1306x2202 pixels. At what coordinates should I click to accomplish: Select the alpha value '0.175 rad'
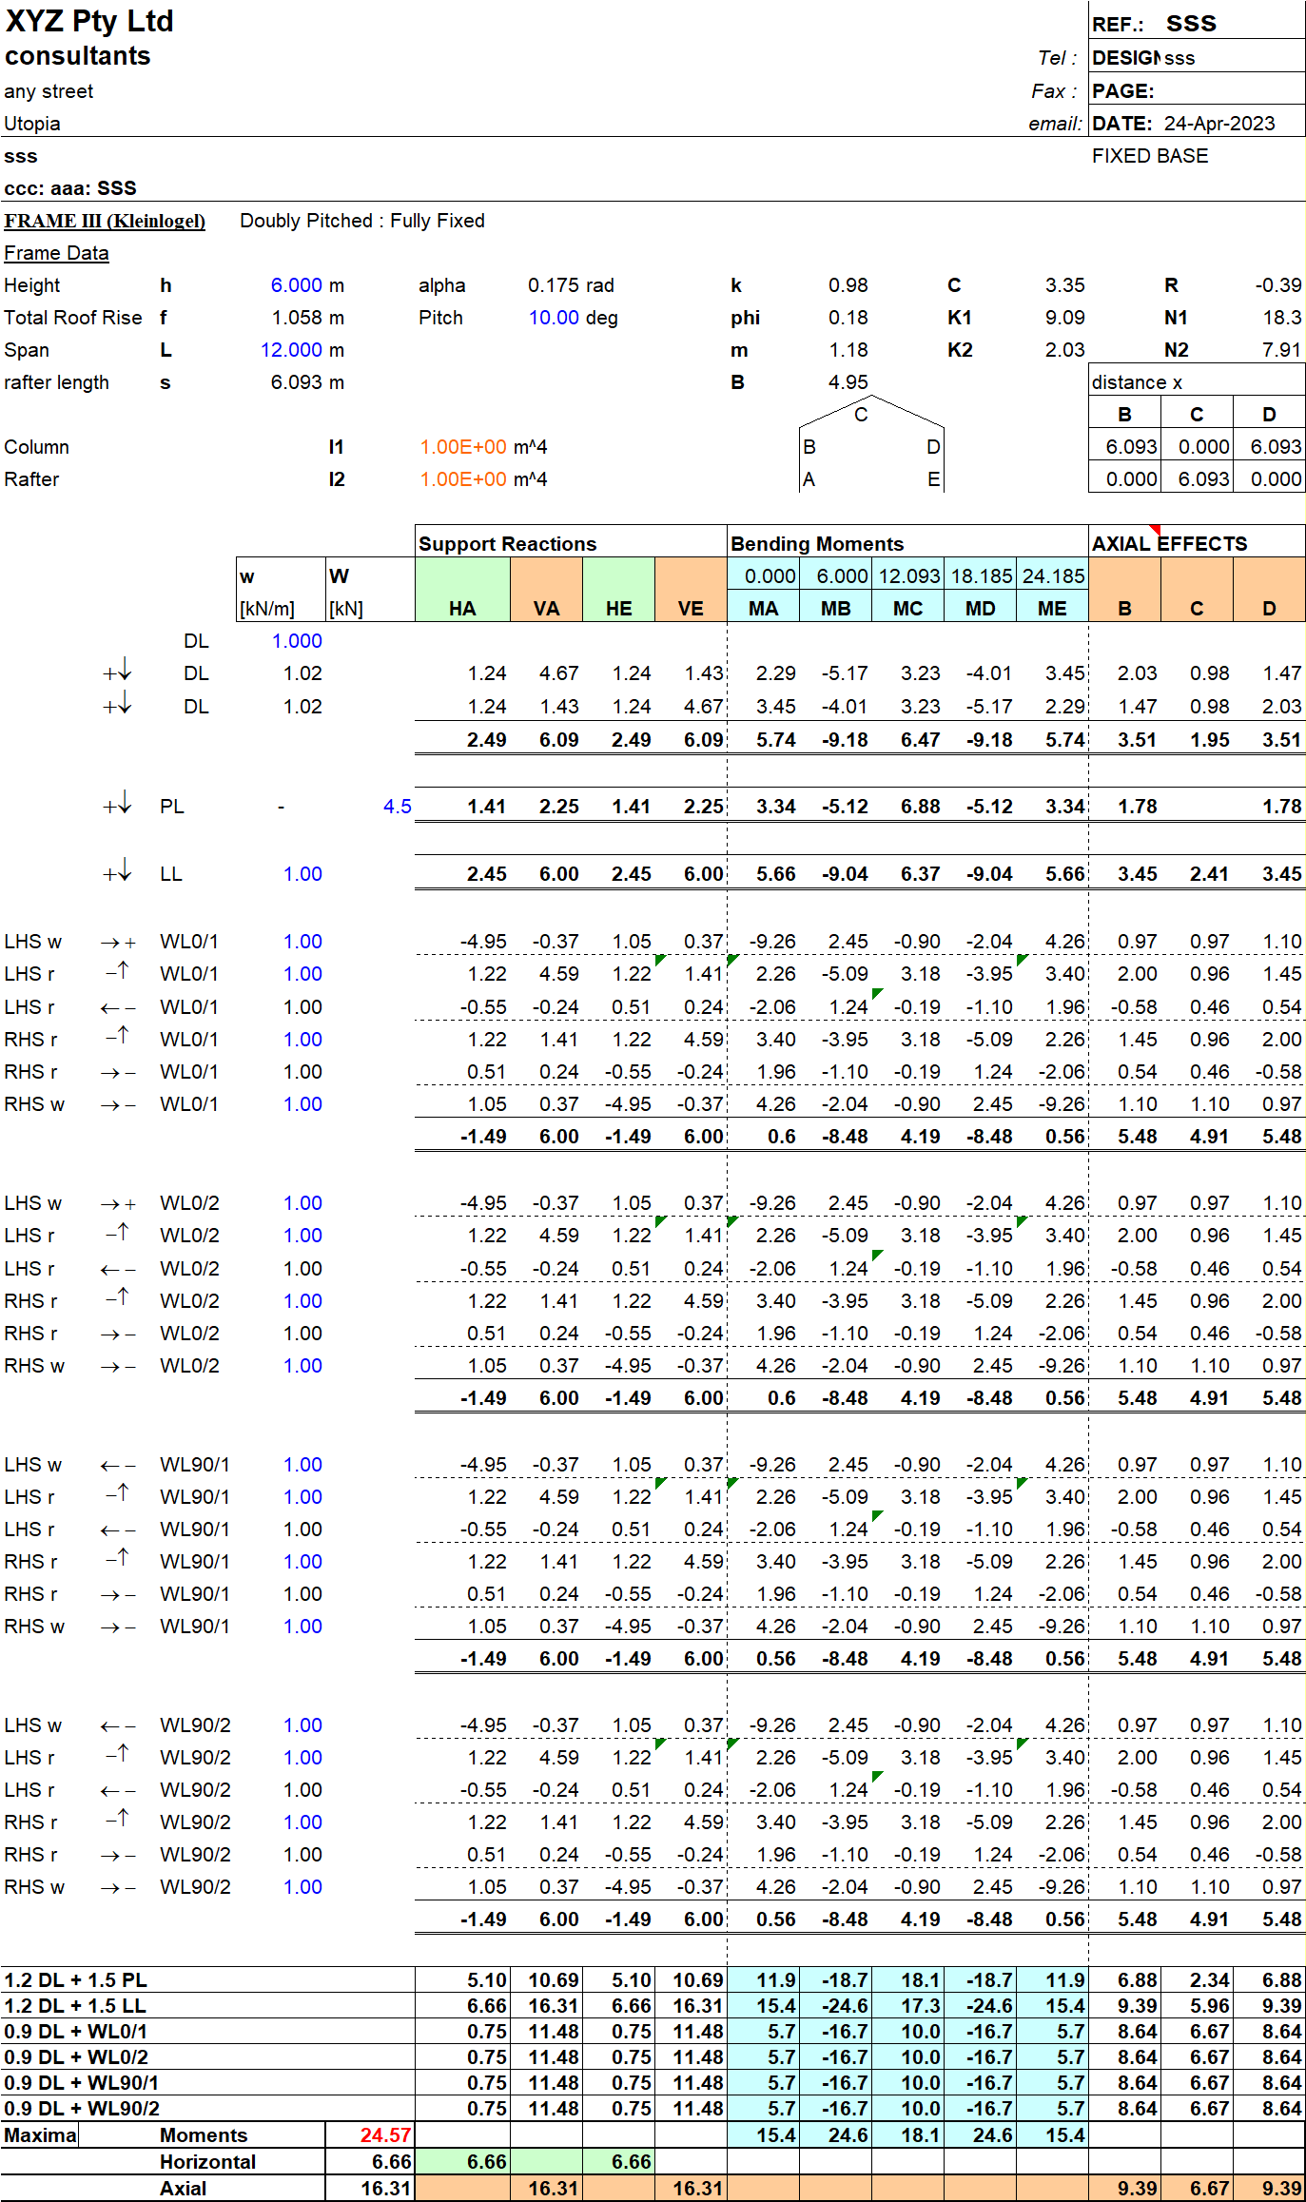coord(571,285)
